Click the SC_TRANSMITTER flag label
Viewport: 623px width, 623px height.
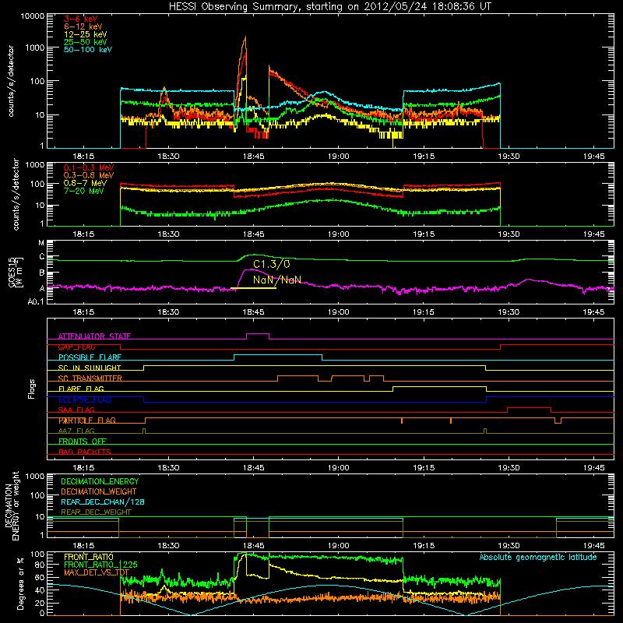(90, 378)
